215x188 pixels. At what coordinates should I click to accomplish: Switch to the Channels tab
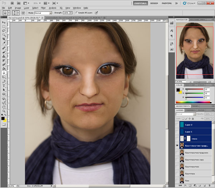(x=191, y=110)
